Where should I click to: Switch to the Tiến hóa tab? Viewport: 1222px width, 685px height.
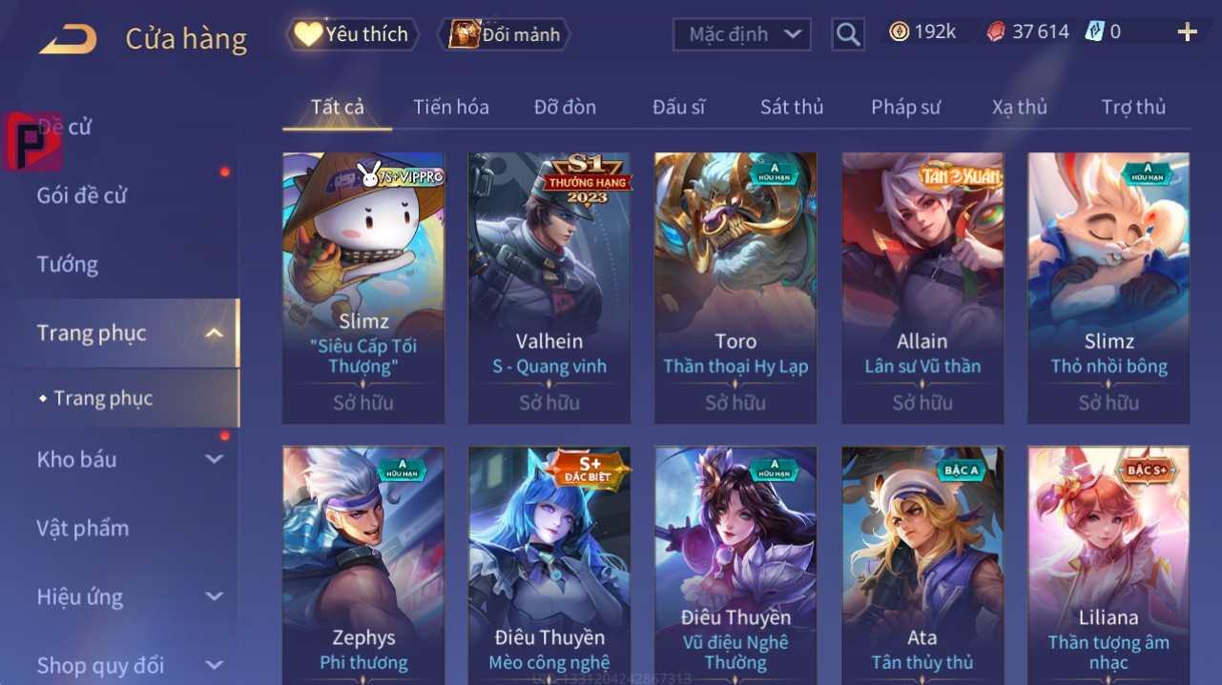pyautogui.click(x=451, y=107)
